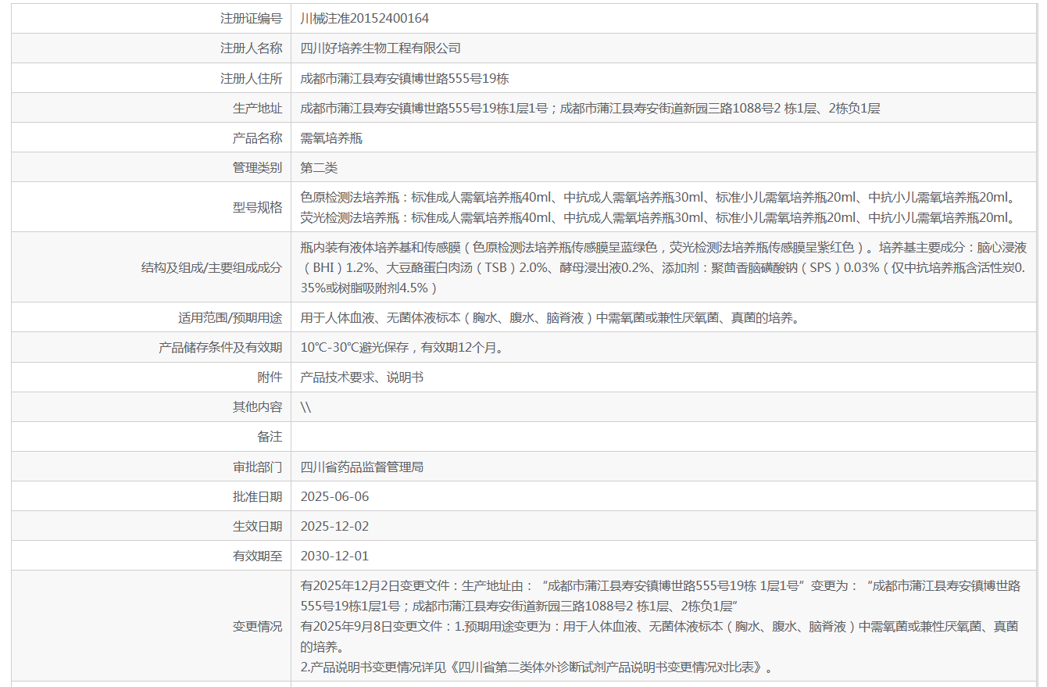
Task: Click the 产品名称 label
Action: [257, 138]
